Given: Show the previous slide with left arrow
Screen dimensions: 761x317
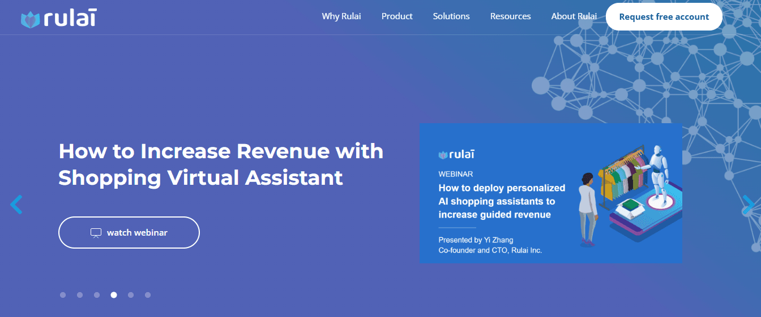Looking at the screenshot, I should pyautogui.click(x=16, y=204).
